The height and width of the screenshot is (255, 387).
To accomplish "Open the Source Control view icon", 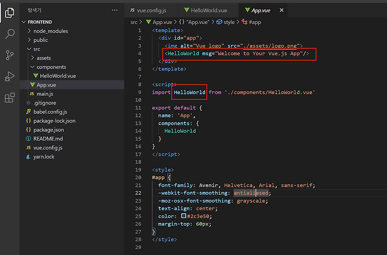I will (10, 55).
